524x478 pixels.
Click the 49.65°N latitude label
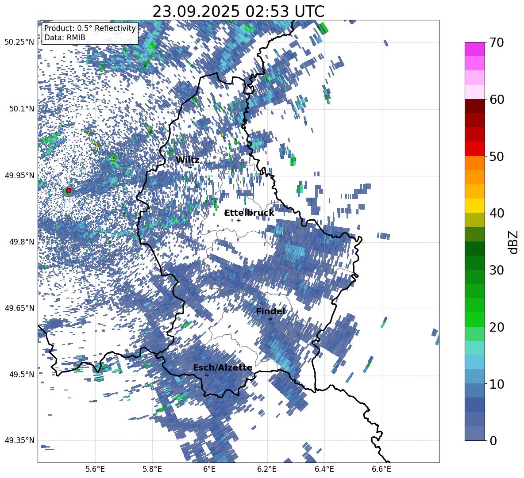(19, 308)
